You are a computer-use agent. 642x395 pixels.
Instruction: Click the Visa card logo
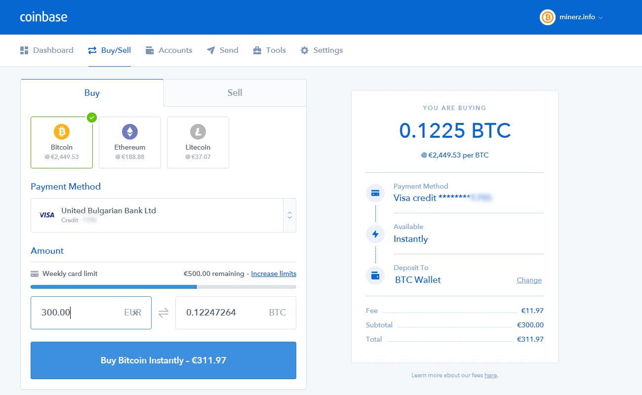[x=47, y=215]
